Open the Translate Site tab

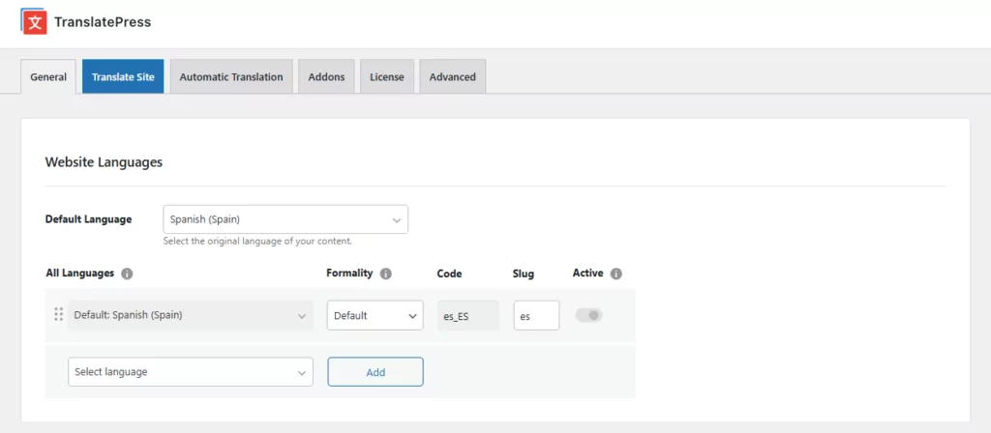pyautogui.click(x=123, y=76)
